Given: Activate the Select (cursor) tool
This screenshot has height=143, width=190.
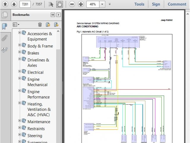Looking at the screenshot, I should [x=51, y=4].
